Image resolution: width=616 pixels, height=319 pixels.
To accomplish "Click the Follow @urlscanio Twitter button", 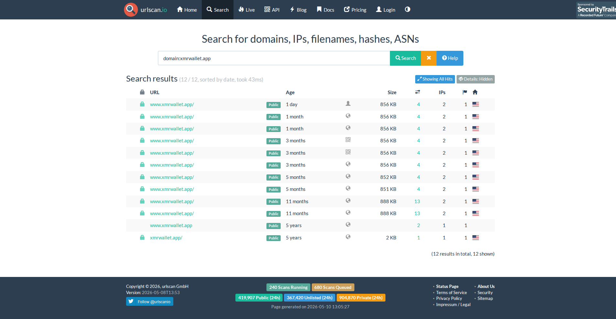I will coord(150,302).
